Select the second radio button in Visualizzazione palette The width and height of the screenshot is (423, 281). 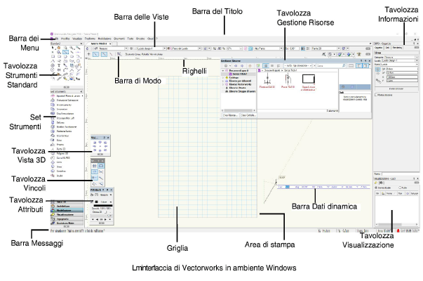tap(400, 188)
